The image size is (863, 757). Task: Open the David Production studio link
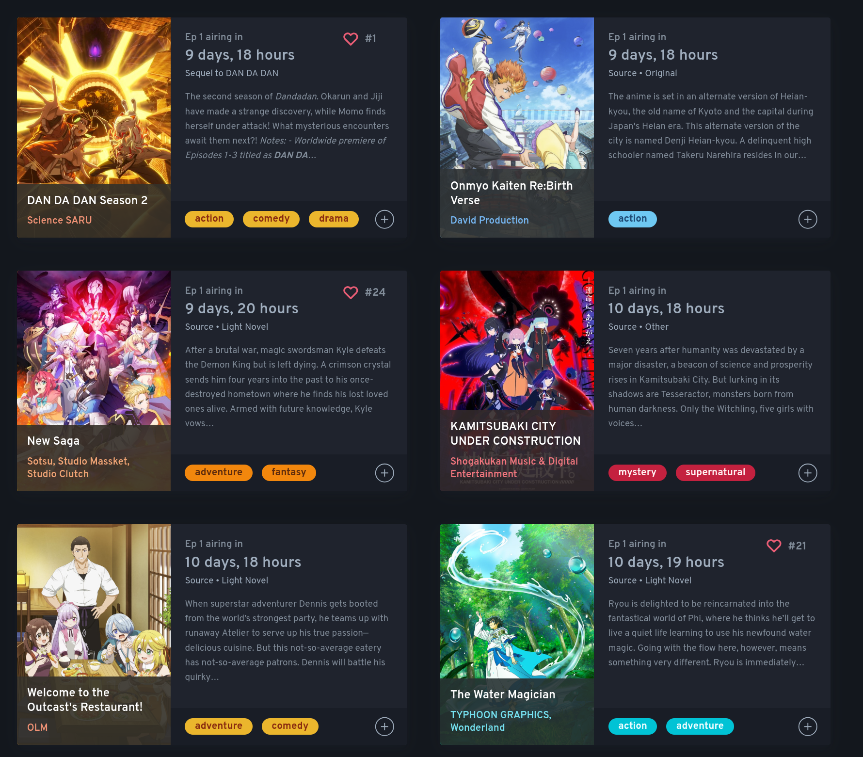490,220
